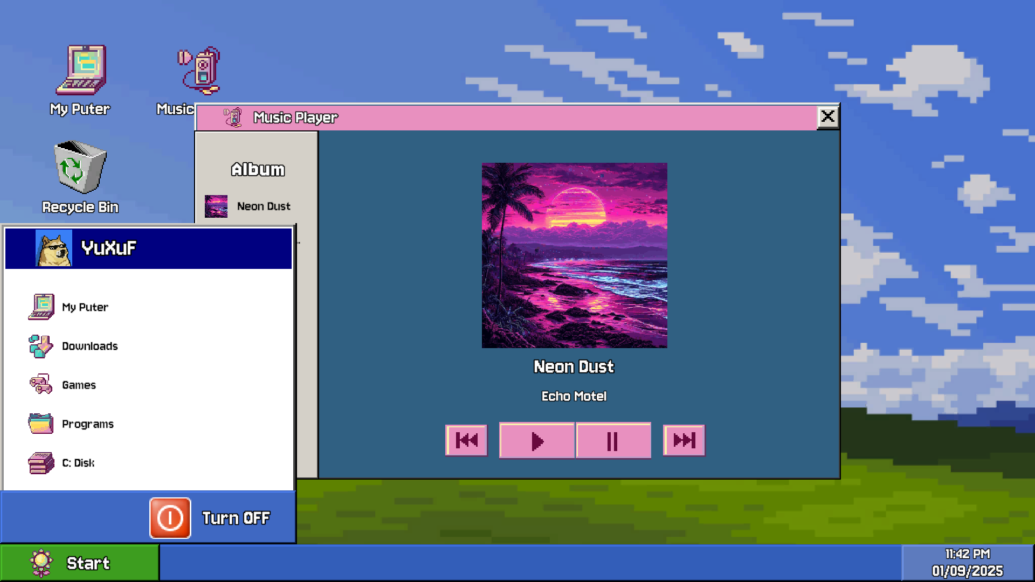Open C: Disk from Start menu
This screenshot has width=1035, height=582.
tap(78, 463)
